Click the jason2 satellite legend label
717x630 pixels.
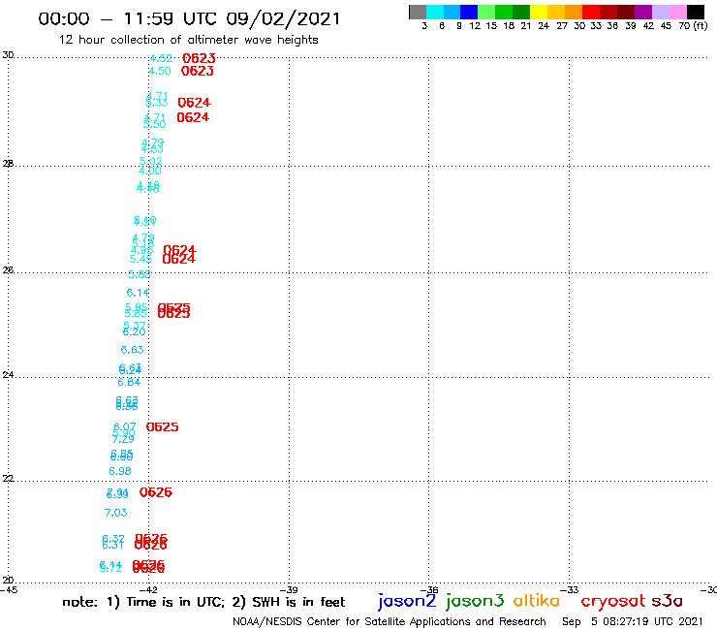[x=407, y=601]
